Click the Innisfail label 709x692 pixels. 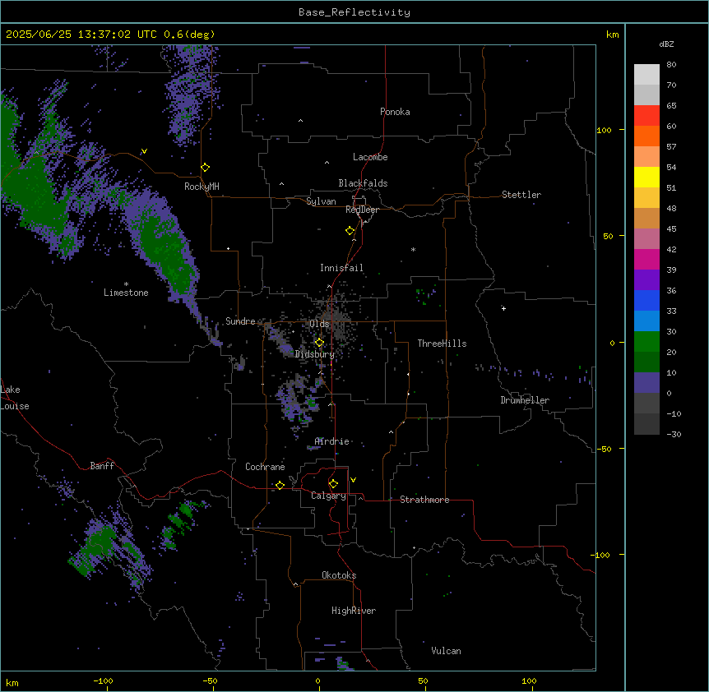click(341, 268)
